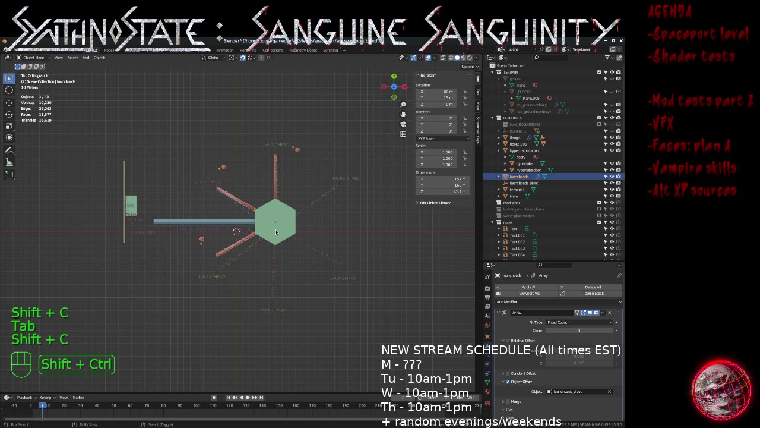Enable the NAV_EXCLUSIONS collection checkbox
This screenshot has height=428, width=760.
[x=599, y=124]
